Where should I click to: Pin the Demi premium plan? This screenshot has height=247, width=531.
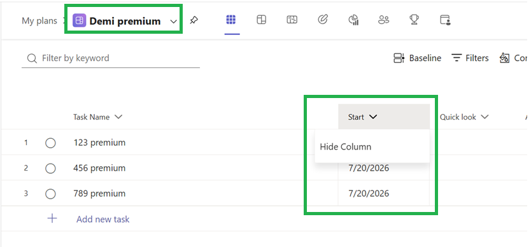(194, 20)
